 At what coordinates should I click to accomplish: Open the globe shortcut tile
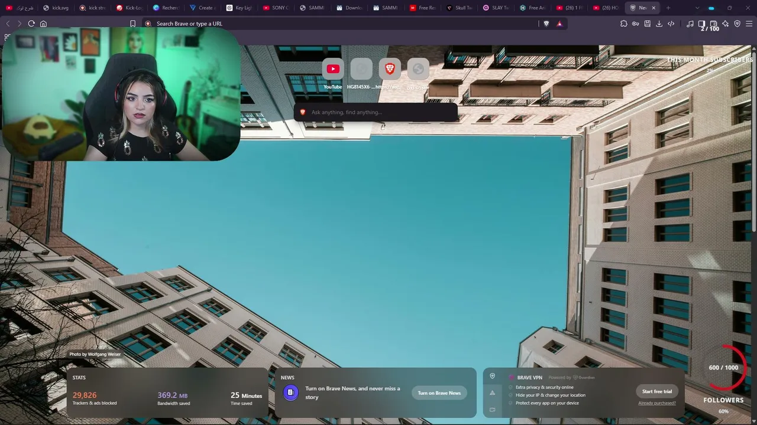click(x=418, y=69)
